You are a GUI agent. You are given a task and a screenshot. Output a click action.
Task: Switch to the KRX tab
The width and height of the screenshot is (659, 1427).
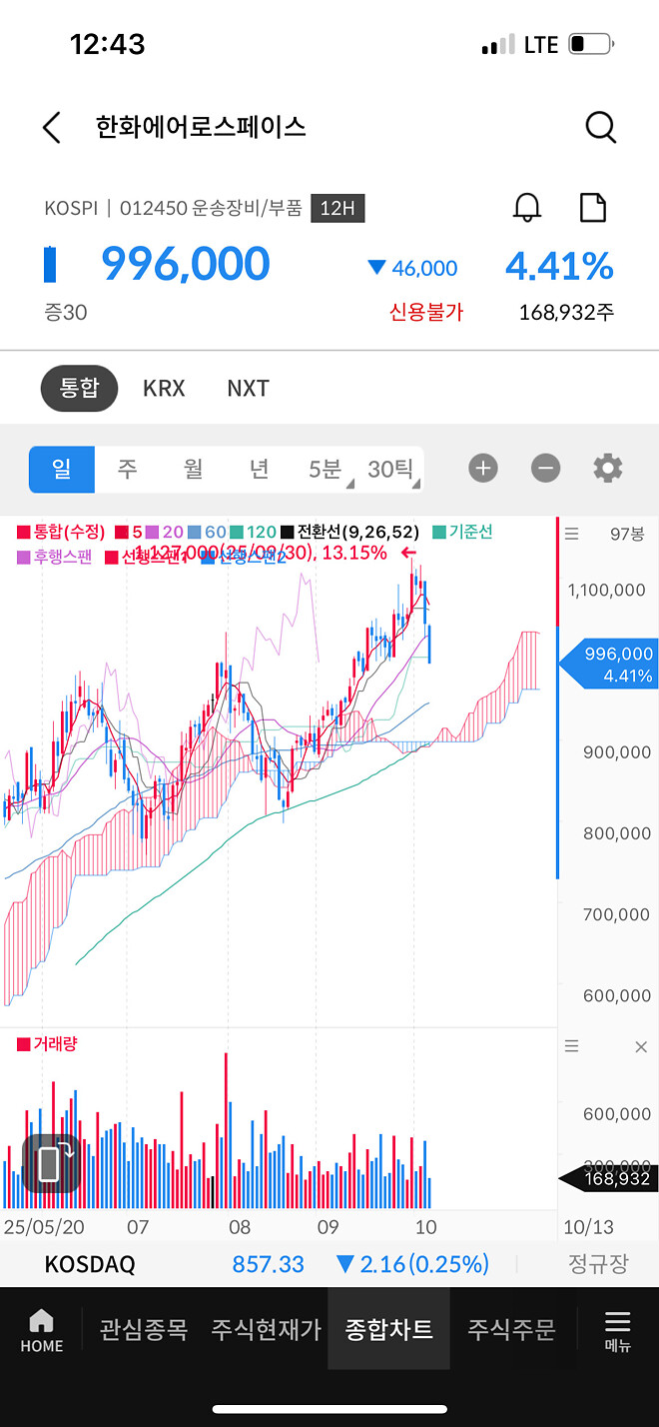tap(164, 388)
